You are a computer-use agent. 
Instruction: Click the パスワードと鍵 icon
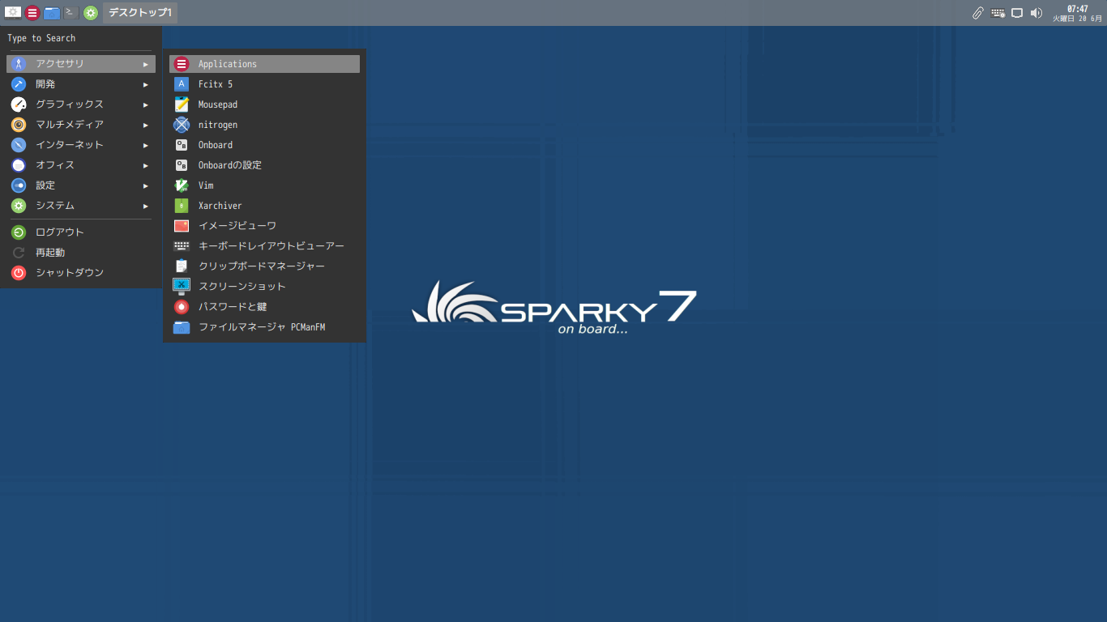point(182,307)
